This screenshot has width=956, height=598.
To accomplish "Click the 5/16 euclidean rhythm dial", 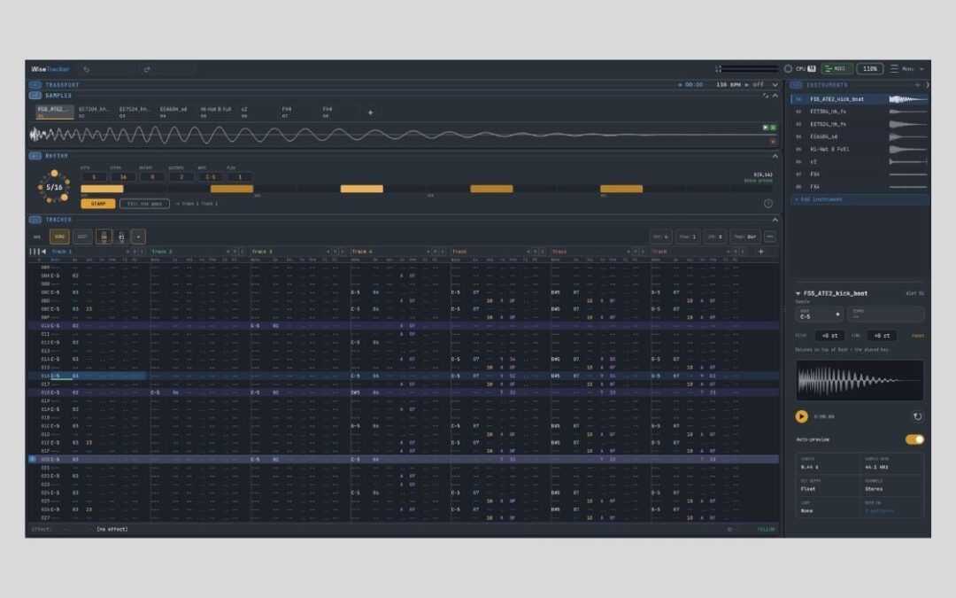I will pyautogui.click(x=54, y=187).
